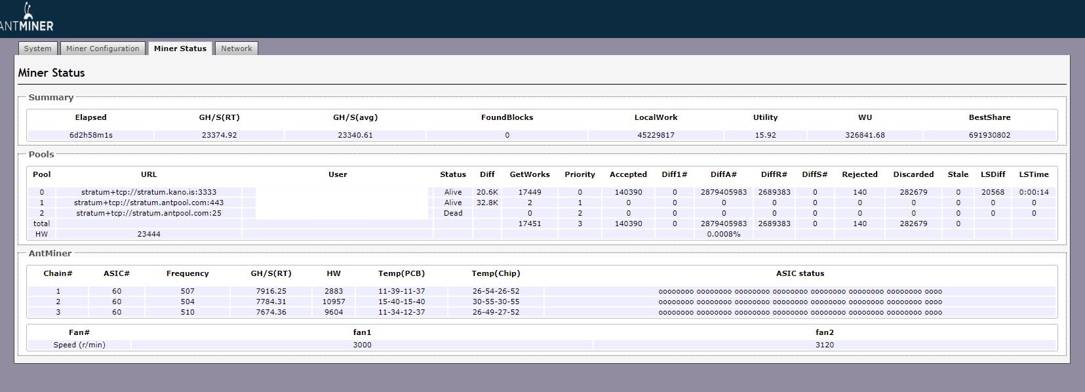This screenshot has height=392, width=1085.
Task: Click LocalWork value 45229817
Action: pos(656,135)
